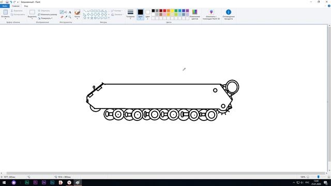Click Undo in quick access toolbar
The image size is (331, 186).
11,2
